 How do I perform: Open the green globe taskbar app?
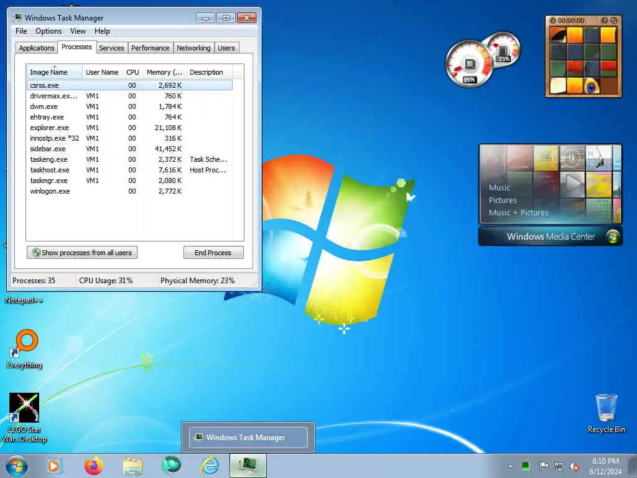171,466
